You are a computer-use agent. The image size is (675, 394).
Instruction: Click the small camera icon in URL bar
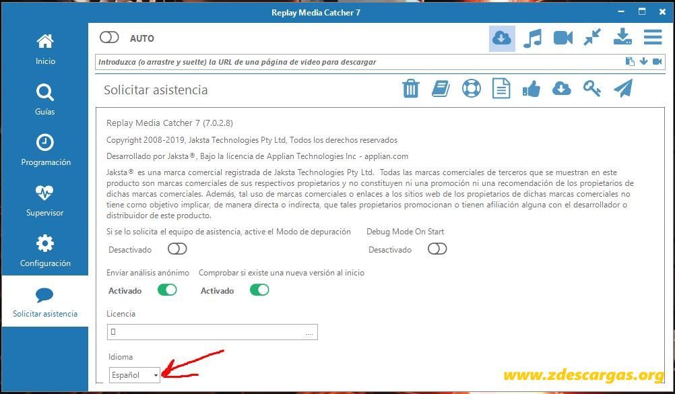tap(657, 61)
